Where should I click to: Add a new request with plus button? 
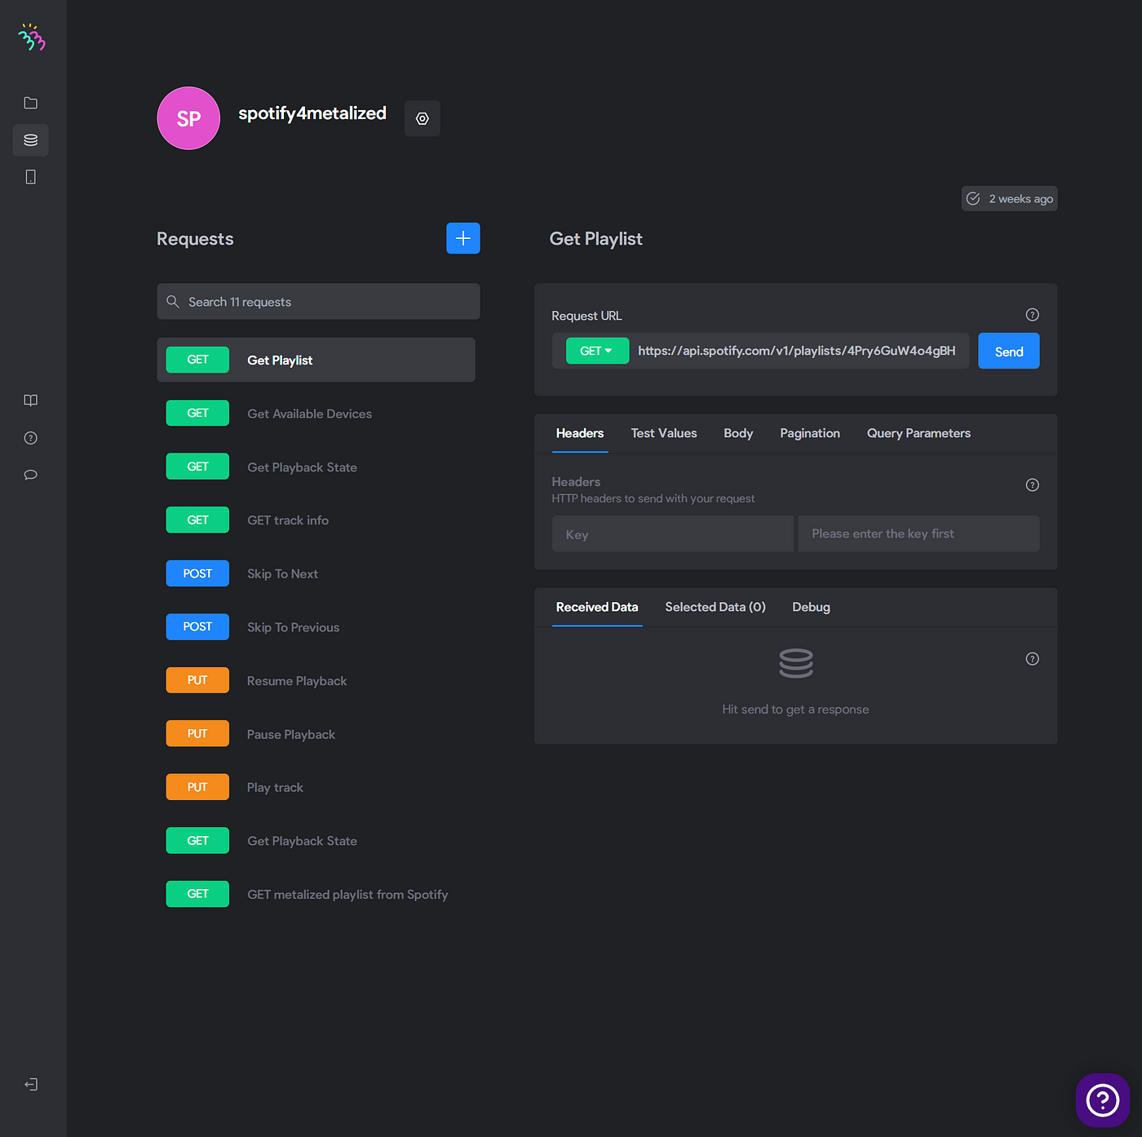point(463,238)
